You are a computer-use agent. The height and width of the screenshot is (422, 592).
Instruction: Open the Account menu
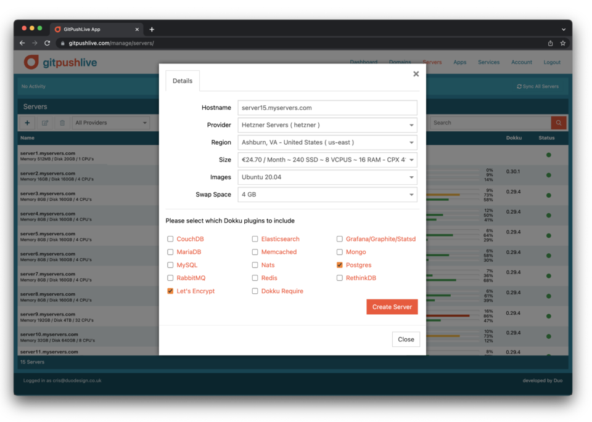[x=522, y=62]
